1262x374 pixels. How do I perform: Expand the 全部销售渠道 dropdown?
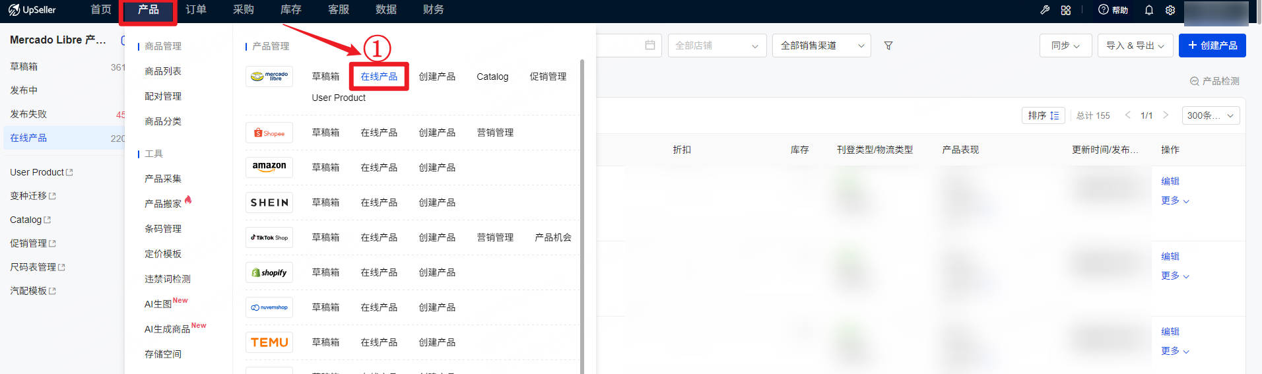pos(822,46)
